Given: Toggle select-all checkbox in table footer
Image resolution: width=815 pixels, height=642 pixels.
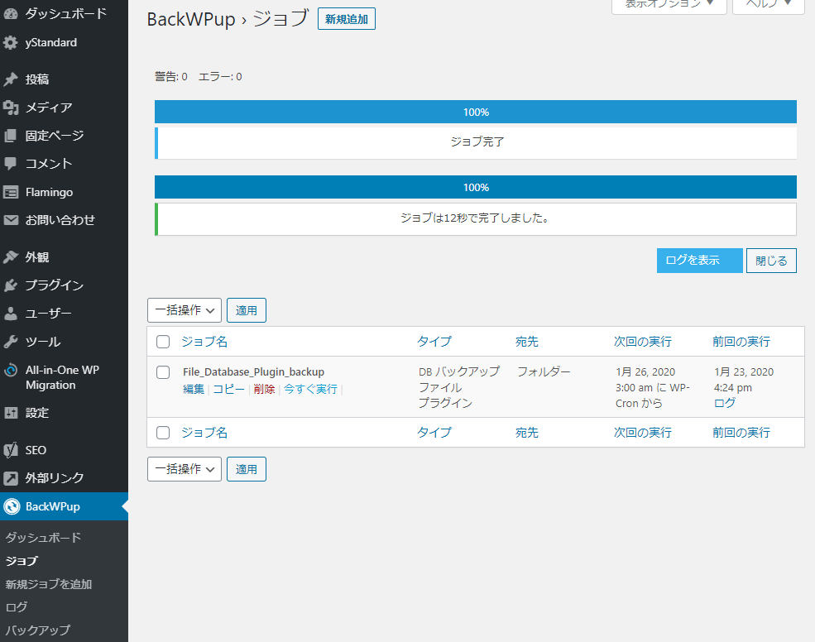Looking at the screenshot, I should click(163, 433).
